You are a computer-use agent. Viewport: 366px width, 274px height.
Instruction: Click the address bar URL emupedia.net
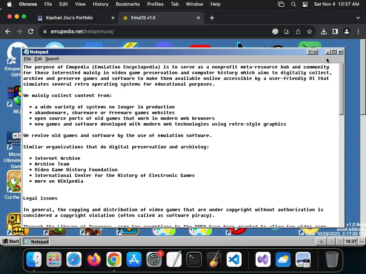tap(82, 31)
